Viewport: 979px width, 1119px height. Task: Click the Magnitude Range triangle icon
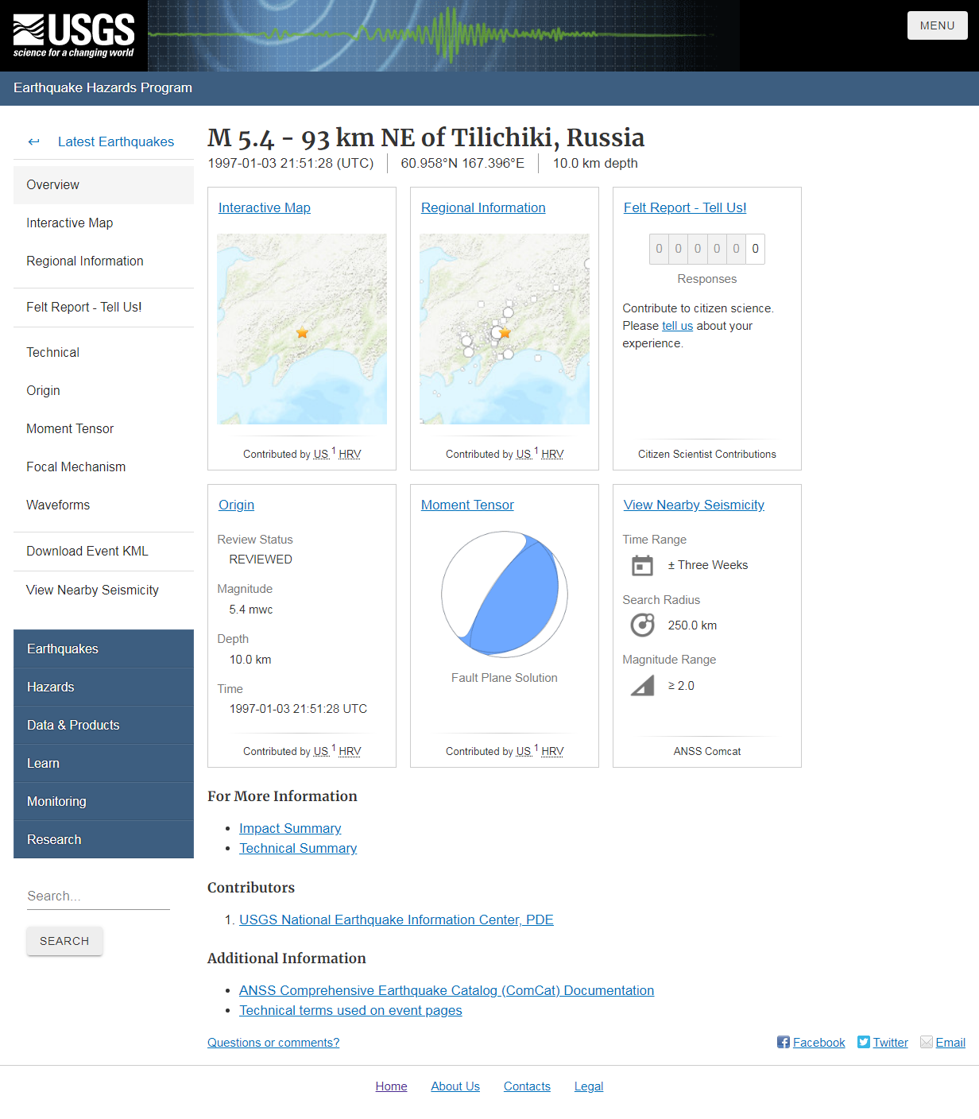click(642, 685)
